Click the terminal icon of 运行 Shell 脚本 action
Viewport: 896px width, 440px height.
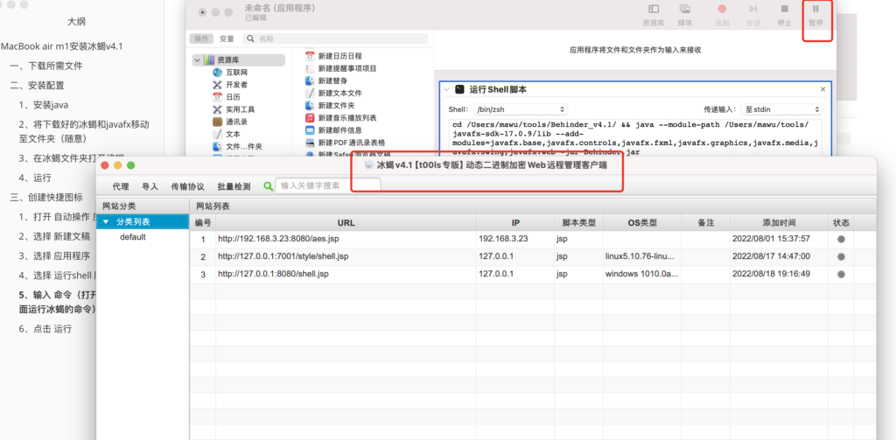point(459,90)
